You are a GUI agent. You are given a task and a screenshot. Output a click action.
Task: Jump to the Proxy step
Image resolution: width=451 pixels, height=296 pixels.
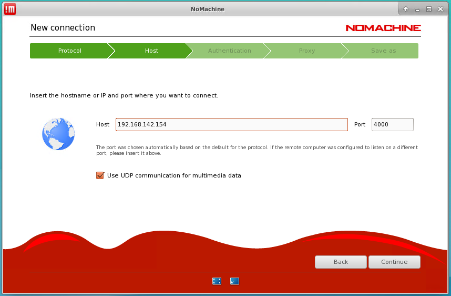307,51
